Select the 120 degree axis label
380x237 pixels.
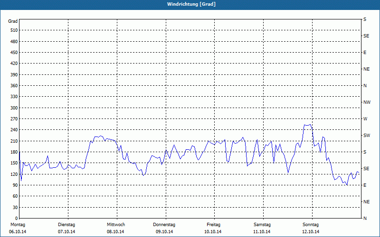14,174
